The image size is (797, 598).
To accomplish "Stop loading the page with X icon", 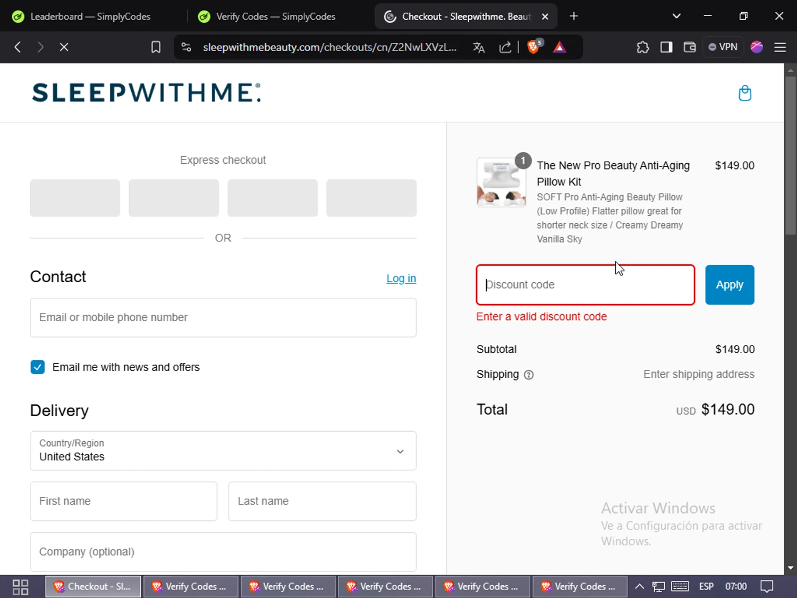I will (x=64, y=47).
